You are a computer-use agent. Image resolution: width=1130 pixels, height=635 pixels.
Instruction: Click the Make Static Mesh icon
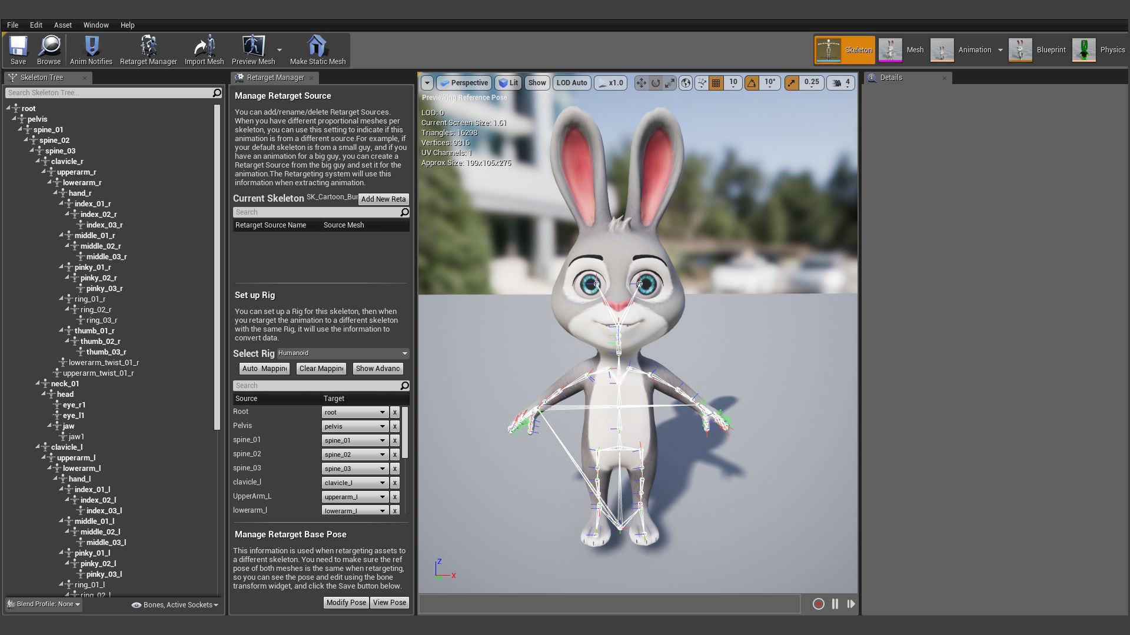coord(317,49)
